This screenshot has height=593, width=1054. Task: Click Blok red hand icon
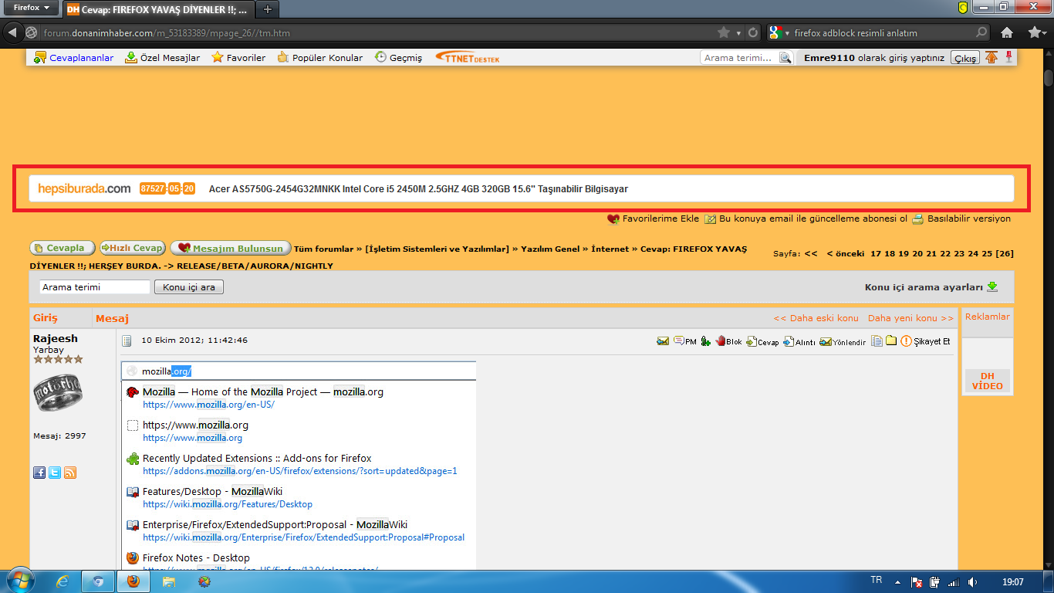[728, 341]
